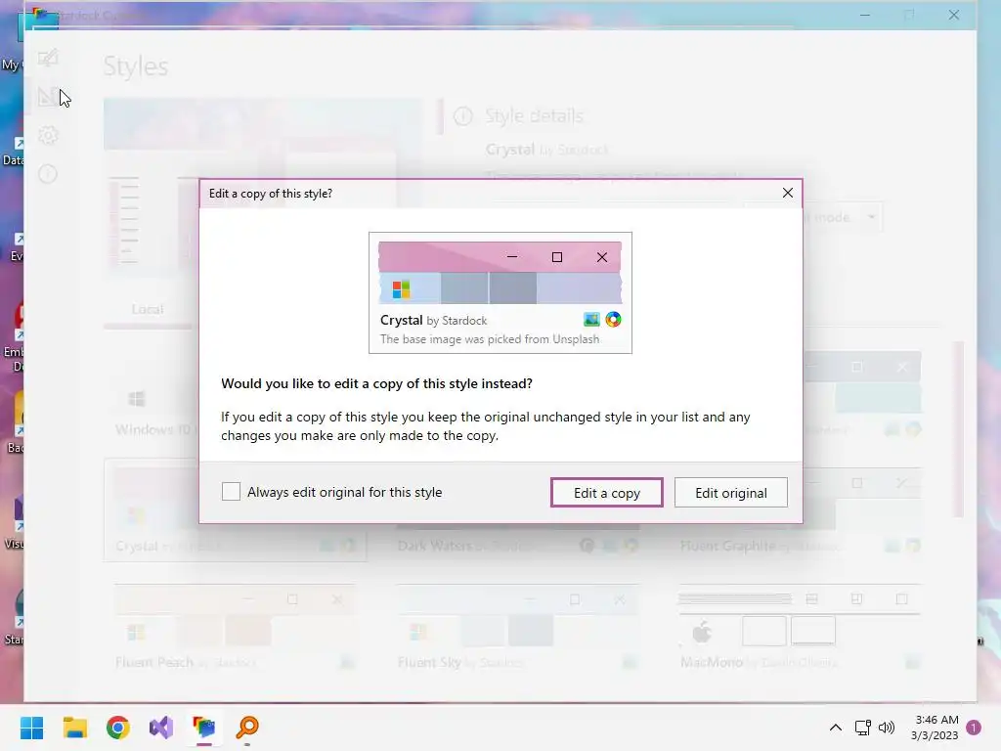1001x751 pixels.
Task: Open the Windows Start menu
Action: (32, 728)
